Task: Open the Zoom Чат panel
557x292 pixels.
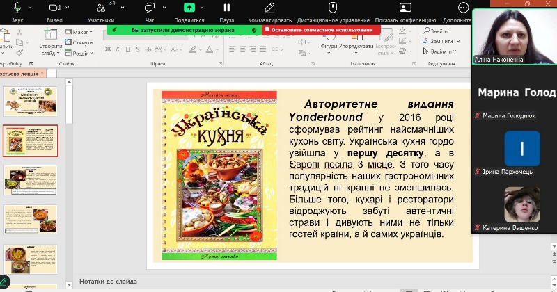Action: pyautogui.click(x=149, y=8)
